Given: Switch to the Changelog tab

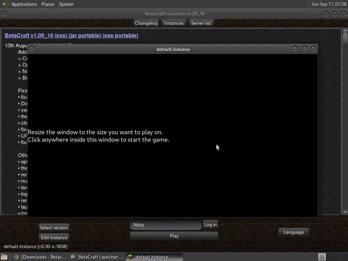Looking at the screenshot, I should [x=146, y=23].
